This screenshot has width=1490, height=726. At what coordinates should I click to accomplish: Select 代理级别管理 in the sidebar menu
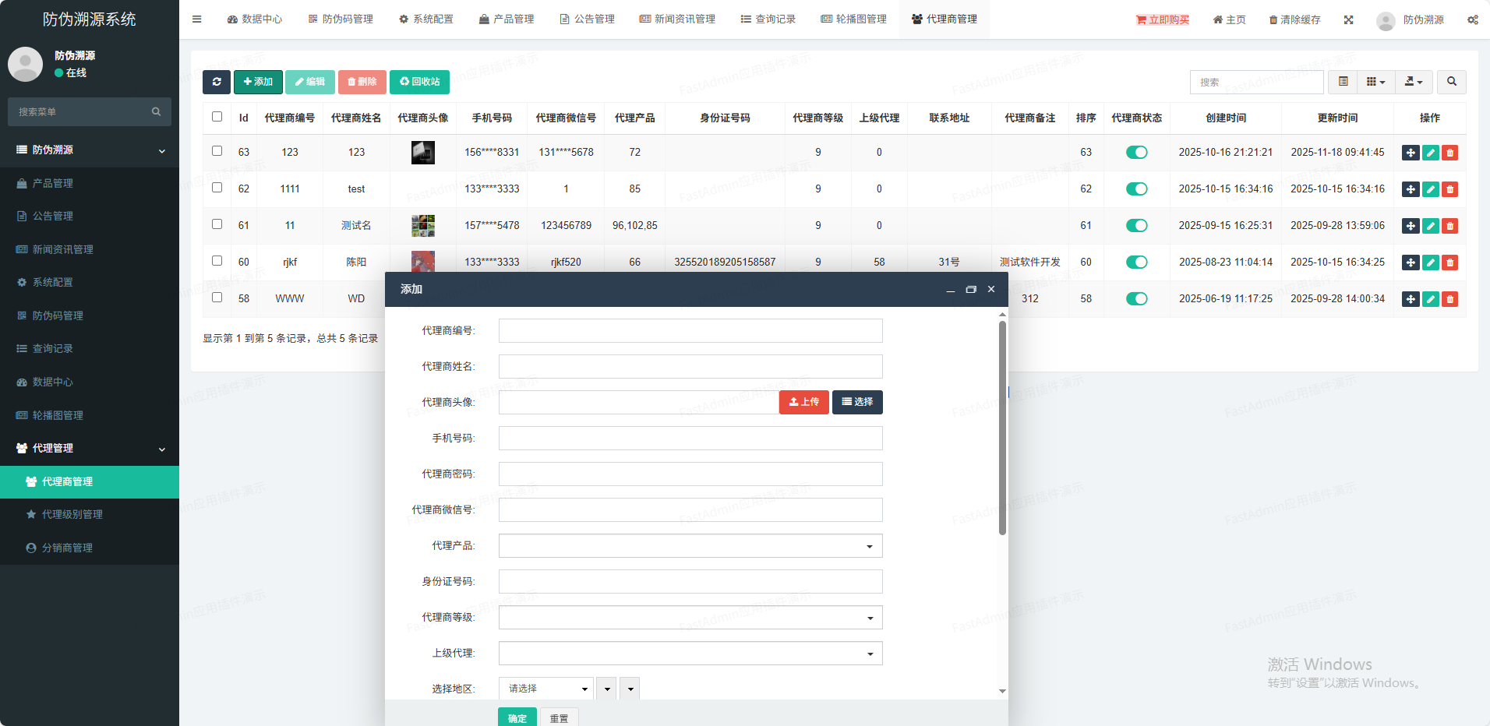pyautogui.click(x=72, y=515)
